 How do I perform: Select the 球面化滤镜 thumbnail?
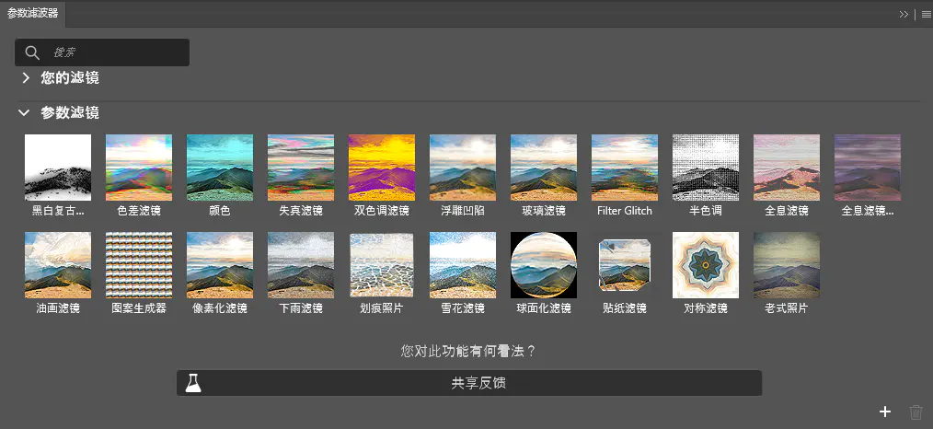(x=544, y=265)
